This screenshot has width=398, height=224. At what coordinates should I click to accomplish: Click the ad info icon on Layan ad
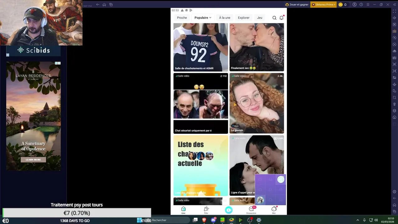coord(56,63)
